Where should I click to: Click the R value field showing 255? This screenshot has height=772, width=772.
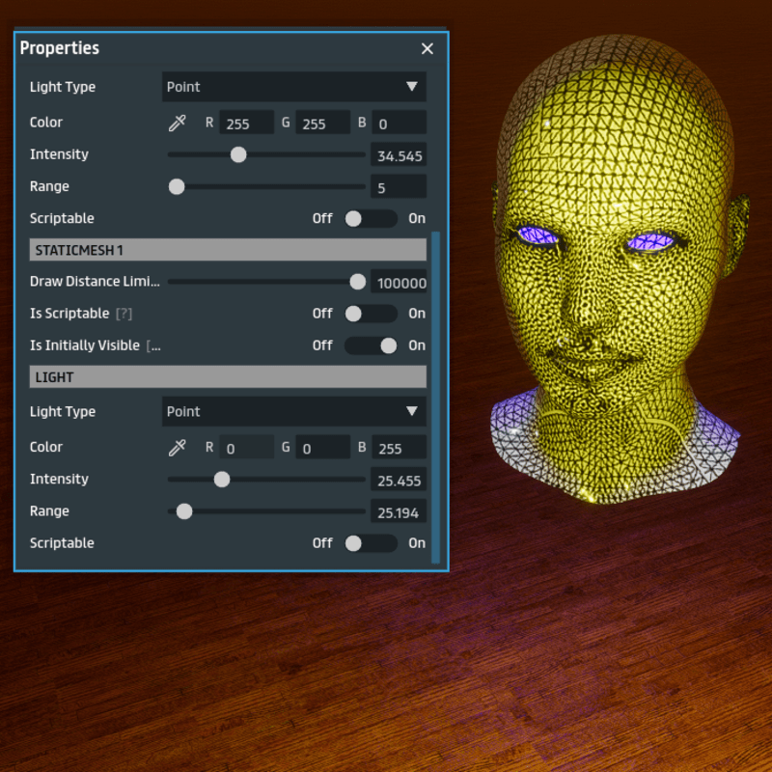pos(246,124)
